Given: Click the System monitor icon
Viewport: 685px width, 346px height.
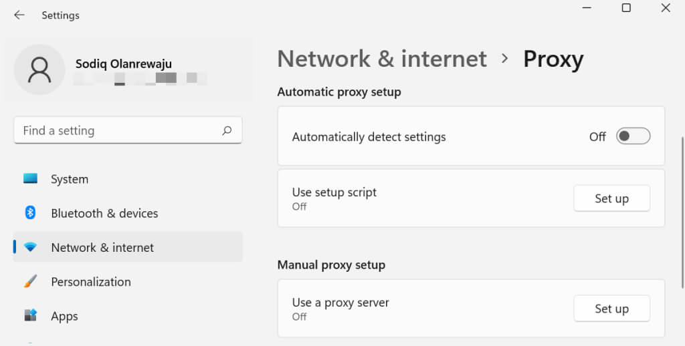Looking at the screenshot, I should click(x=30, y=179).
